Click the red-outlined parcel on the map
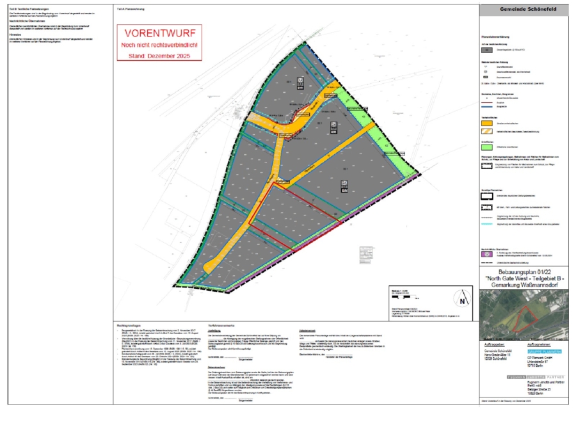 click(x=295, y=217)
